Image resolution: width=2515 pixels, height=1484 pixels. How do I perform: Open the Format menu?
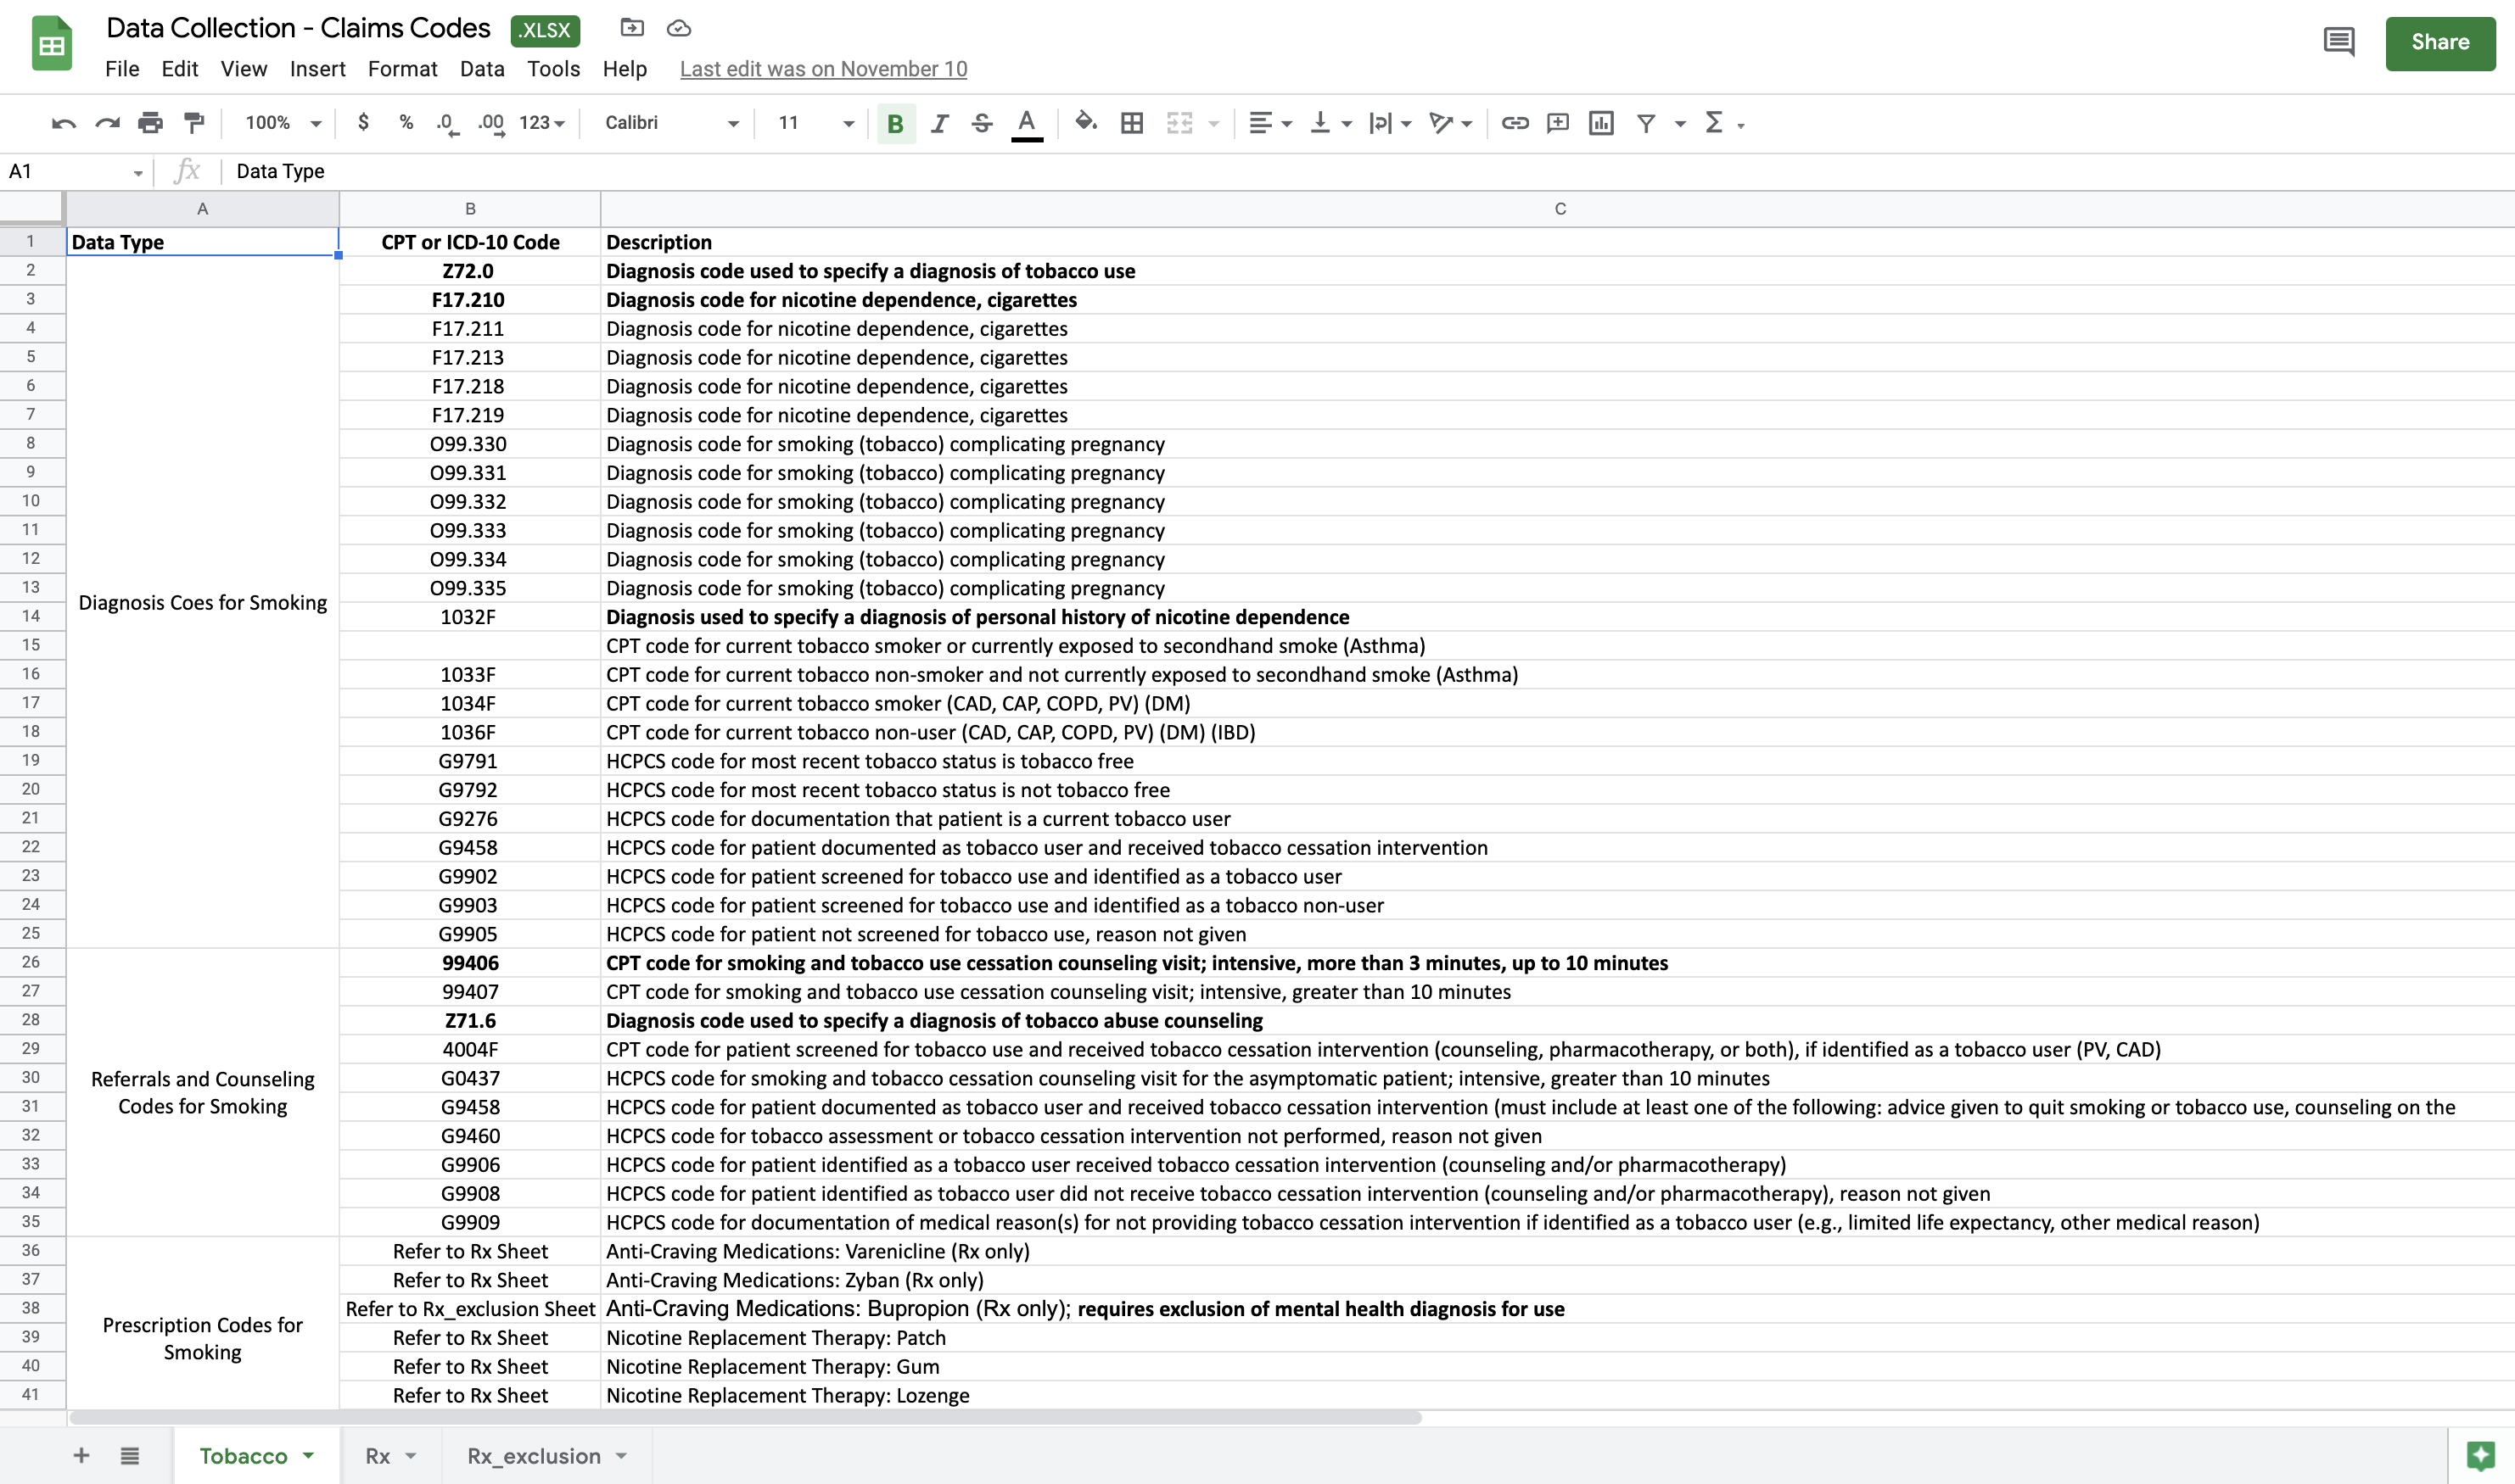tap(402, 69)
